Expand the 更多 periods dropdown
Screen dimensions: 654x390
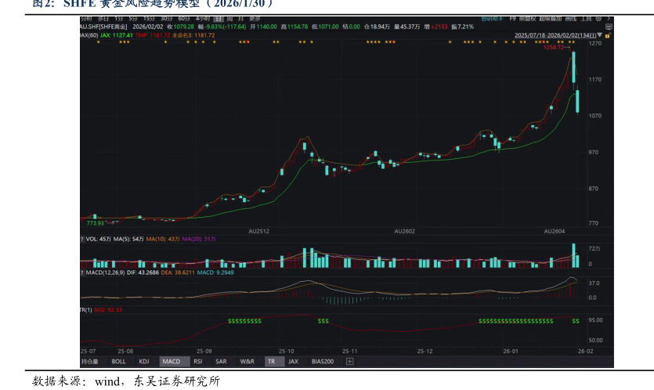point(255,17)
